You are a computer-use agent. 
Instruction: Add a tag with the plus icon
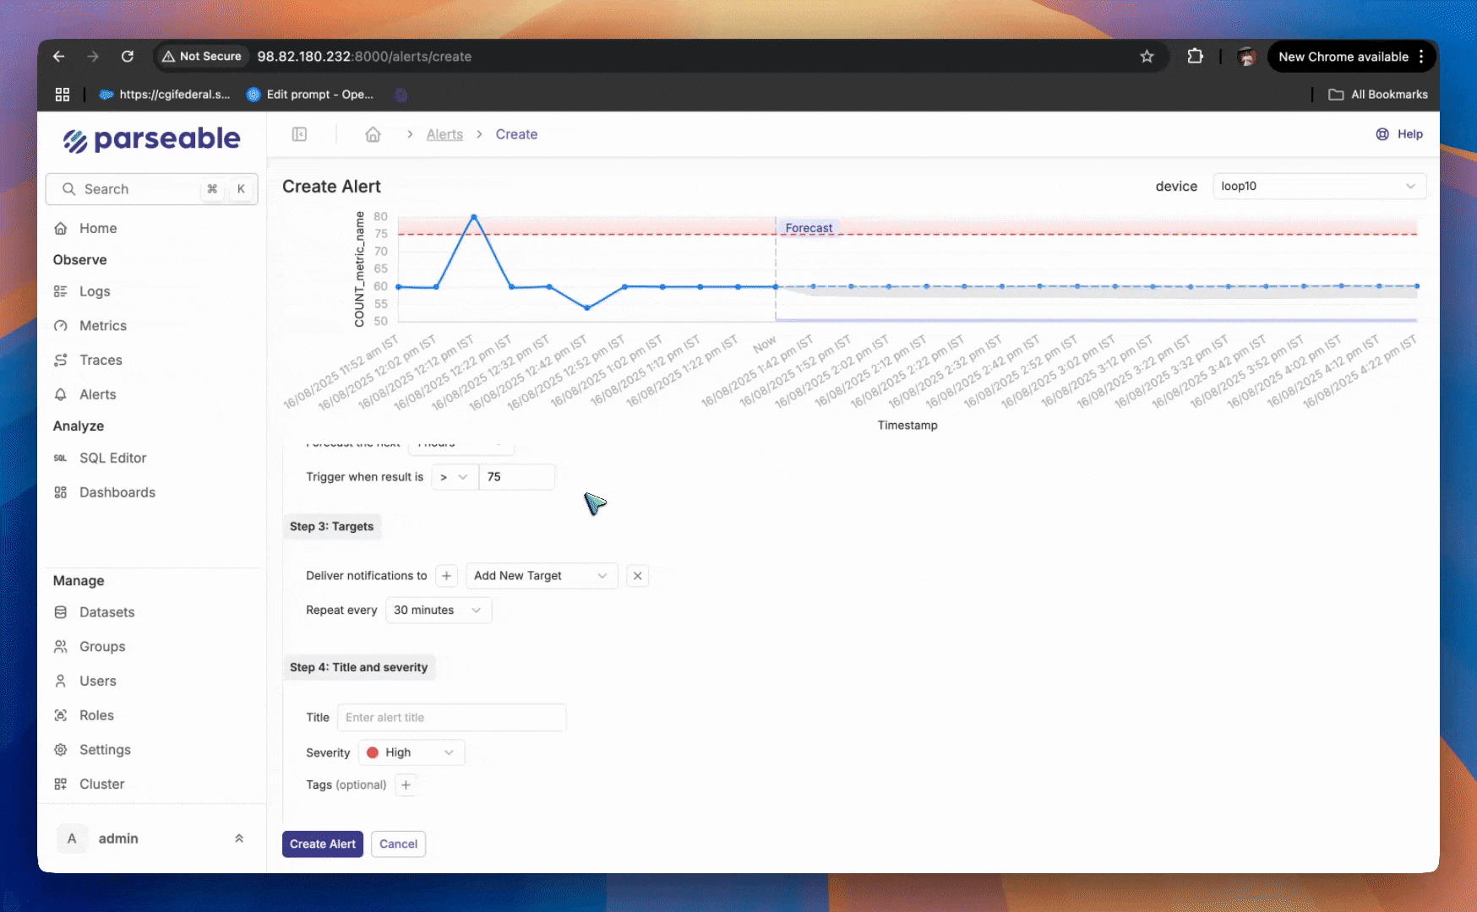click(406, 785)
